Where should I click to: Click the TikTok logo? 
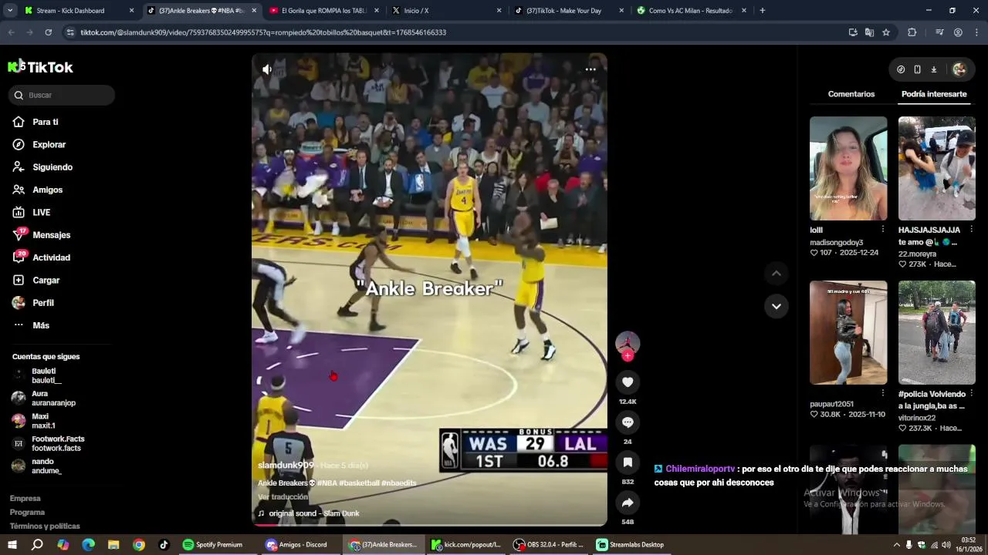tap(41, 67)
